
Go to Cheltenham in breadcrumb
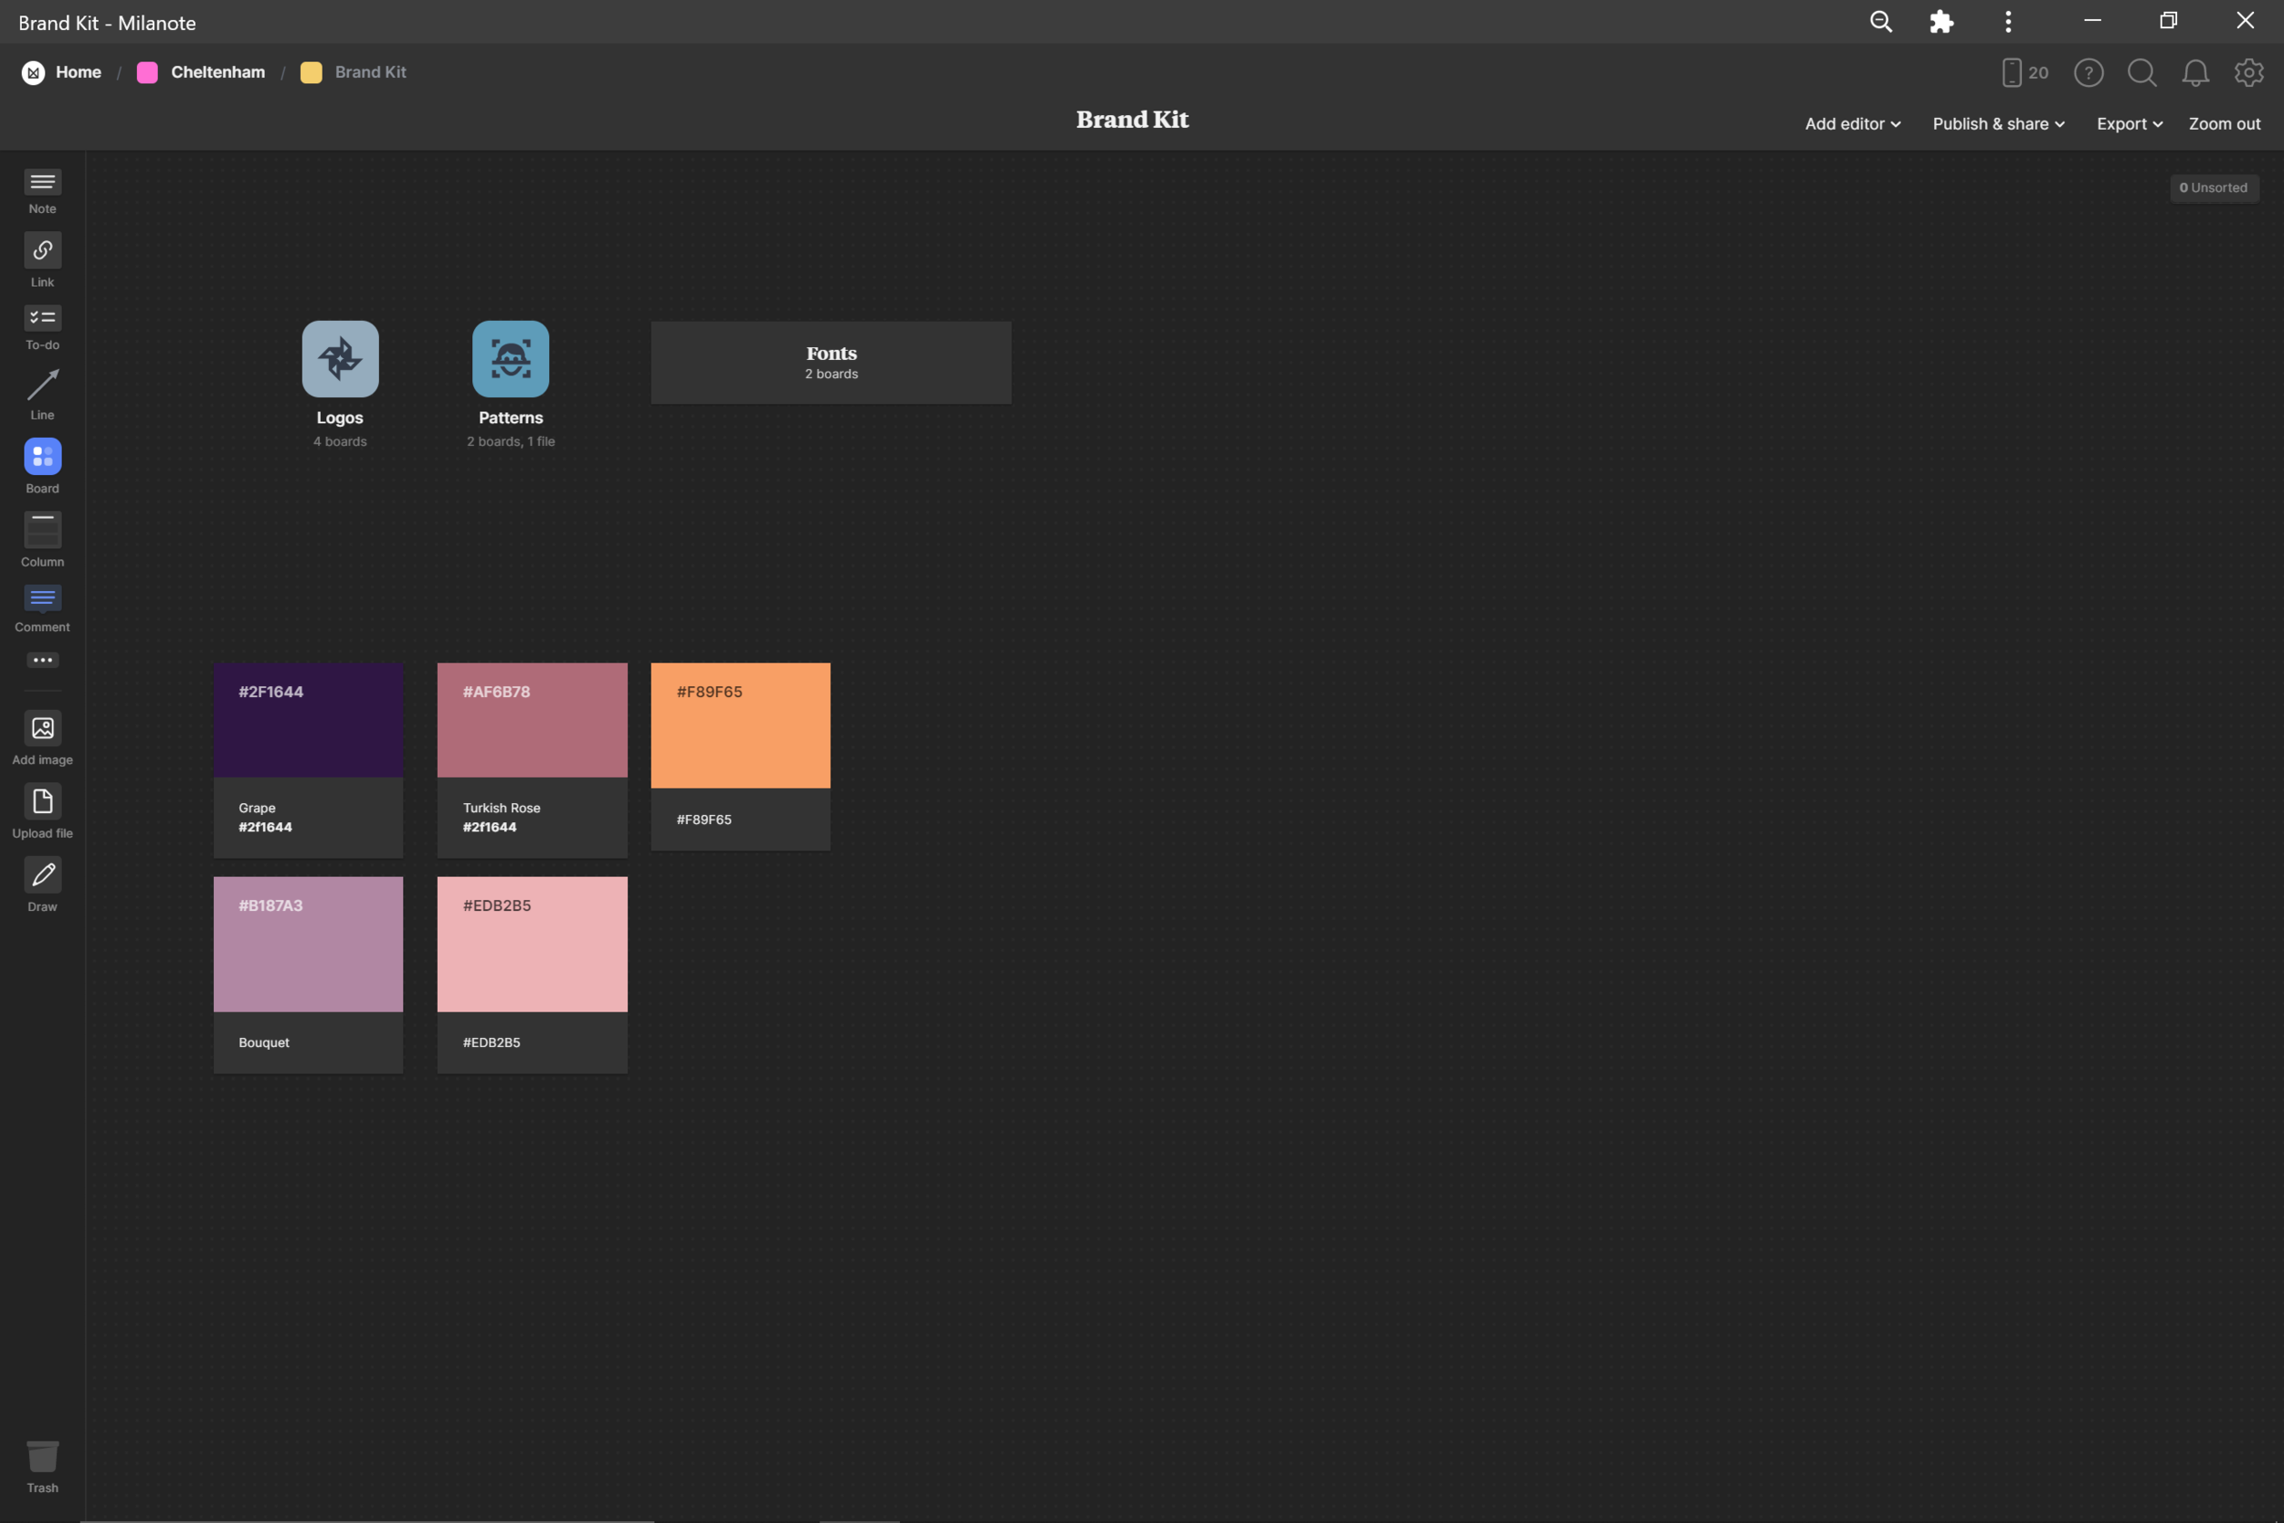[217, 73]
